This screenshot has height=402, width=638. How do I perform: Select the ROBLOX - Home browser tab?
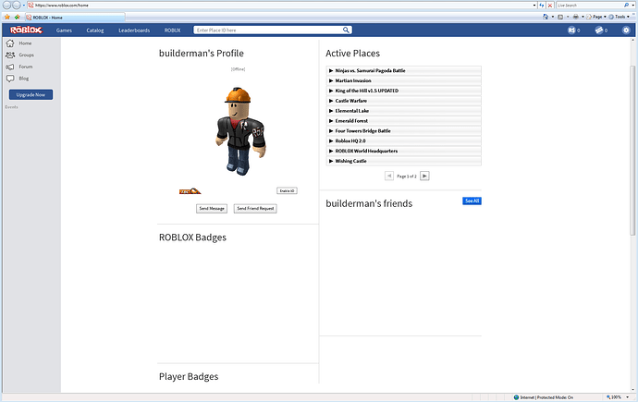pos(75,18)
